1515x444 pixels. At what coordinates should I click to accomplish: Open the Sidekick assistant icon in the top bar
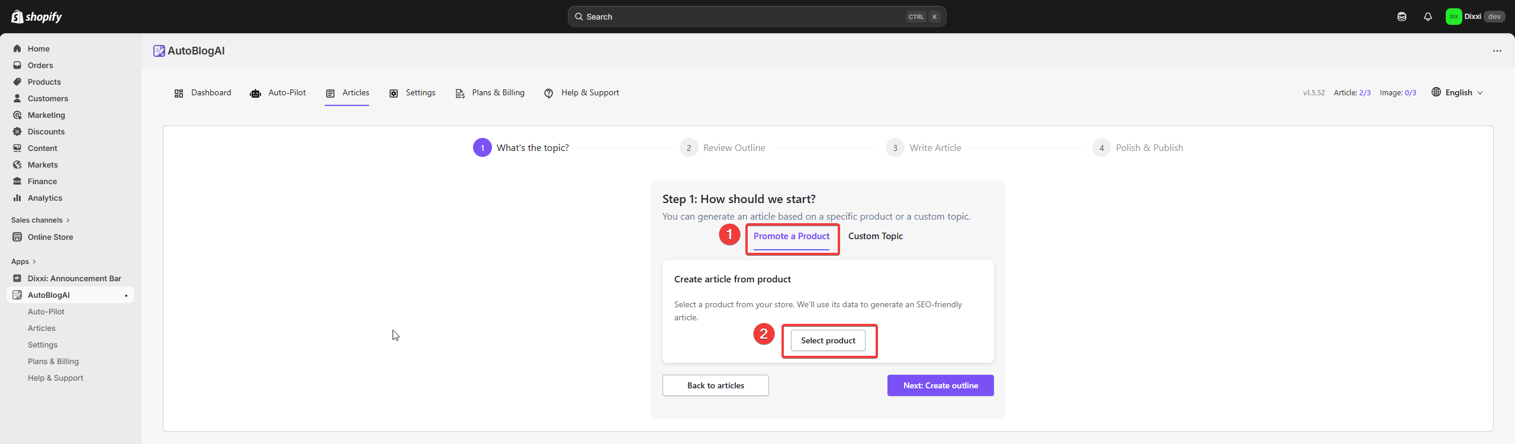(1401, 17)
